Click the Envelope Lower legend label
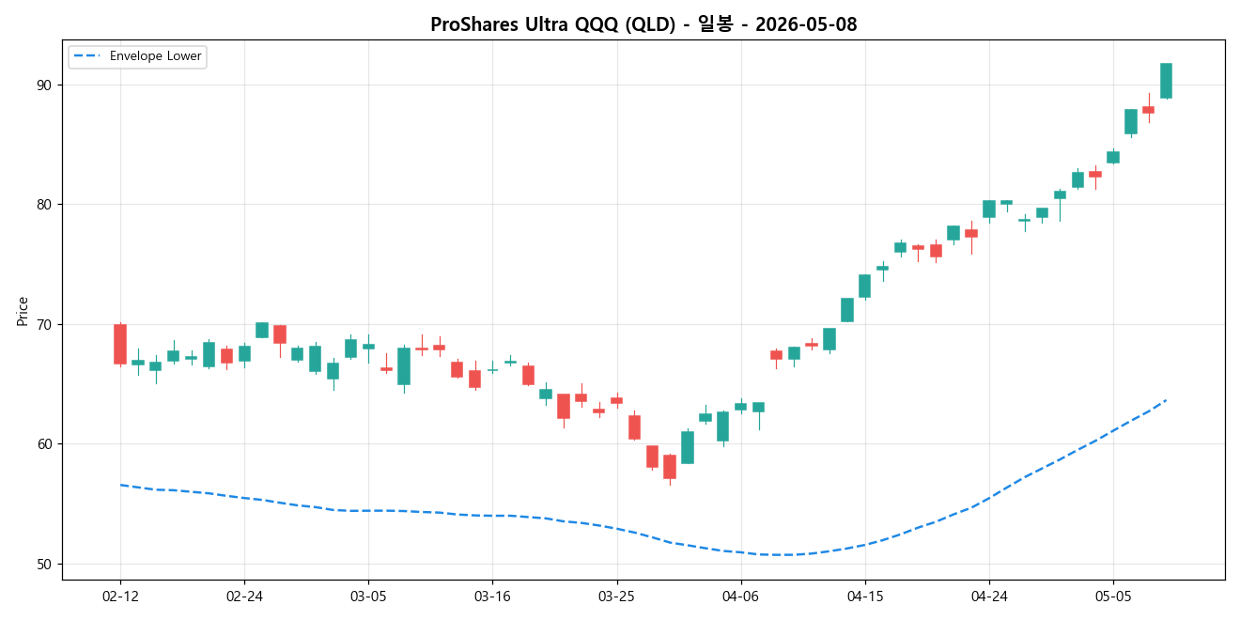 [156, 56]
